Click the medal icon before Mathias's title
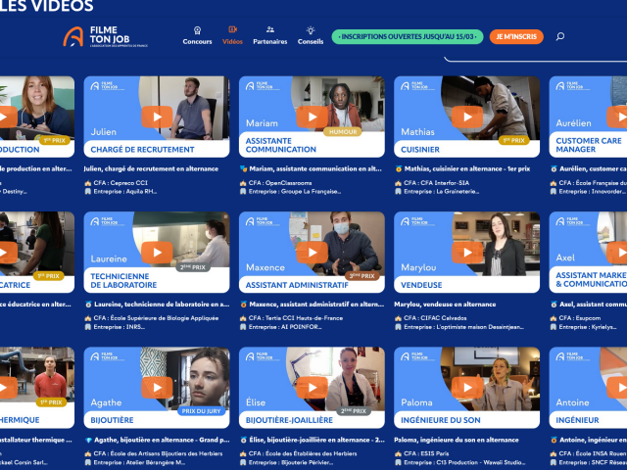 (399, 168)
